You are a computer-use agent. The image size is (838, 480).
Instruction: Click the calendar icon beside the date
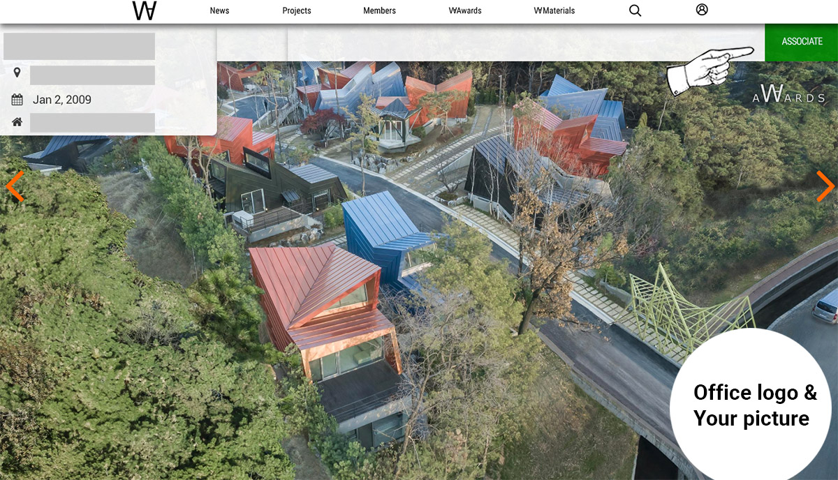tap(17, 100)
